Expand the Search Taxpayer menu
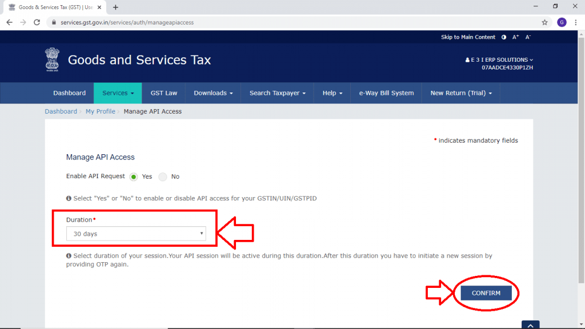This screenshot has height=329, width=585. [x=278, y=93]
